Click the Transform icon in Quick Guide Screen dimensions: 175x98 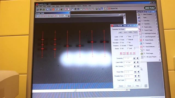point(139,24)
